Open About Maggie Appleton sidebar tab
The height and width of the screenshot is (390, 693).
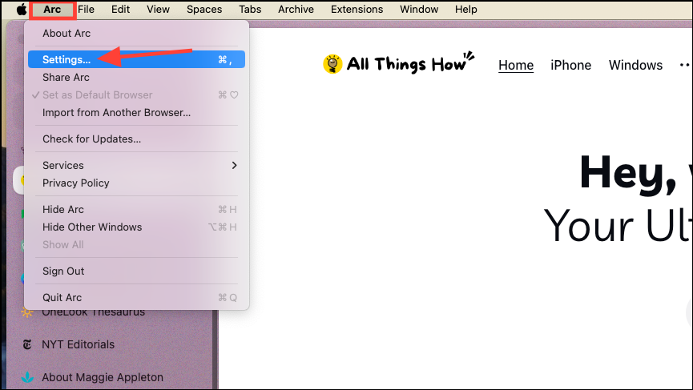(x=102, y=377)
